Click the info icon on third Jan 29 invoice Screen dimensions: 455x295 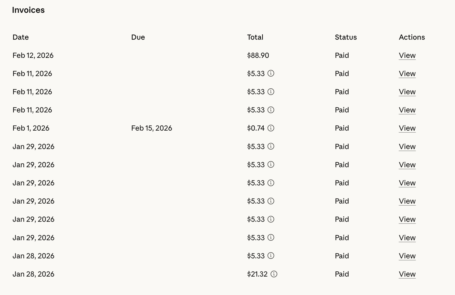271,183
